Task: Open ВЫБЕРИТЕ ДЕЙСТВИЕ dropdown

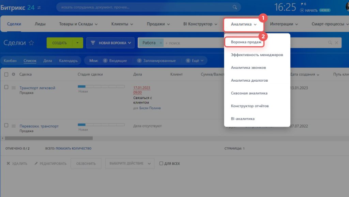Action: [130, 163]
